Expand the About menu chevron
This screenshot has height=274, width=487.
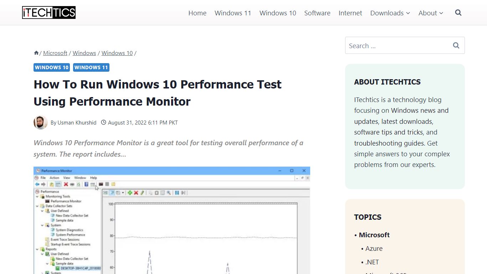(x=441, y=13)
